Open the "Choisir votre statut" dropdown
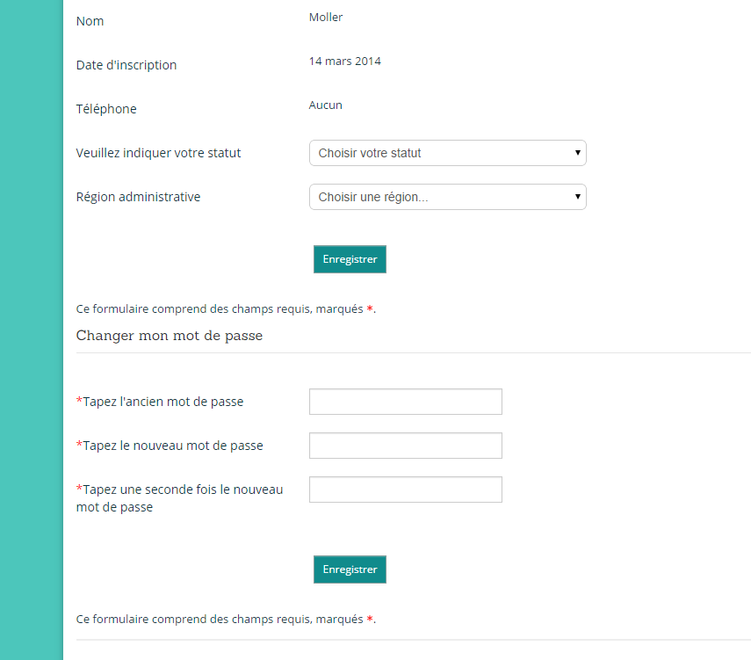Image resolution: width=751 pixels, height=660 pixels. [447, 153]
